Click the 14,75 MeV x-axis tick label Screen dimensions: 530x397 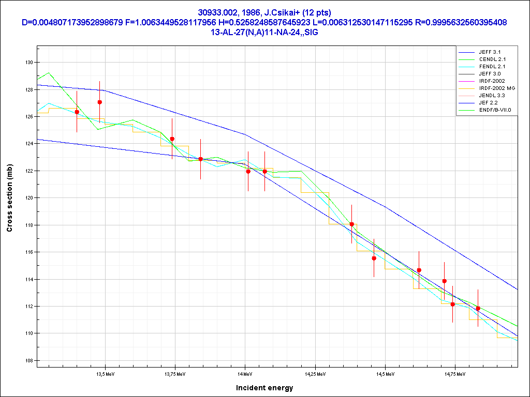tap(454, 373)
